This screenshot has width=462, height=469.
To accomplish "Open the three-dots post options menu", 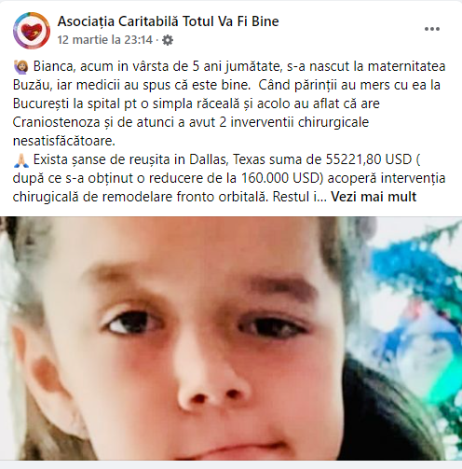I will point(432,29).
